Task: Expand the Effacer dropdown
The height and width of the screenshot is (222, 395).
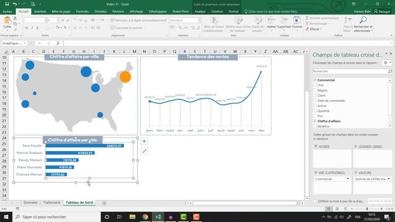Action: click(321, 29)
